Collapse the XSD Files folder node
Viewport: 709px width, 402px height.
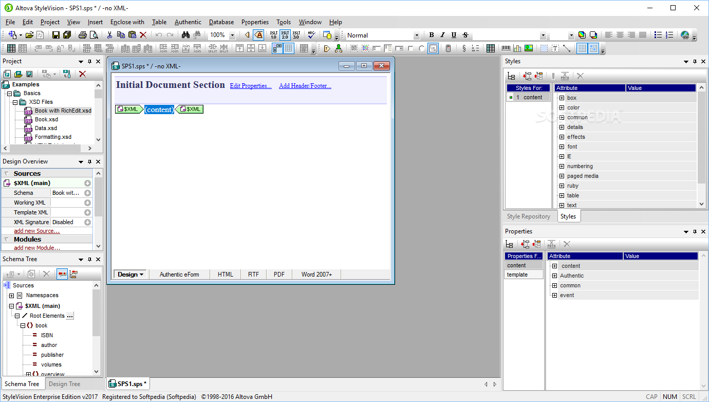15,102
